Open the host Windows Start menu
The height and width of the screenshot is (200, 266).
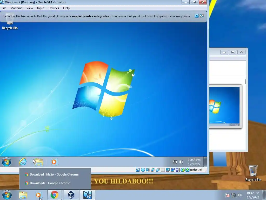tap(7, 195)
